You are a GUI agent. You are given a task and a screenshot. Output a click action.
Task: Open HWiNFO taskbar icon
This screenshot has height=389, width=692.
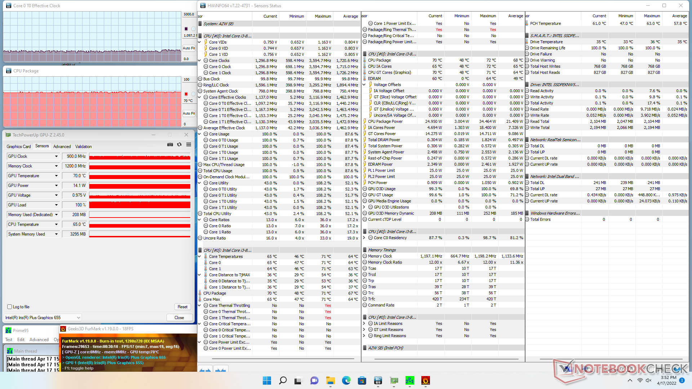tap(378, 380)
